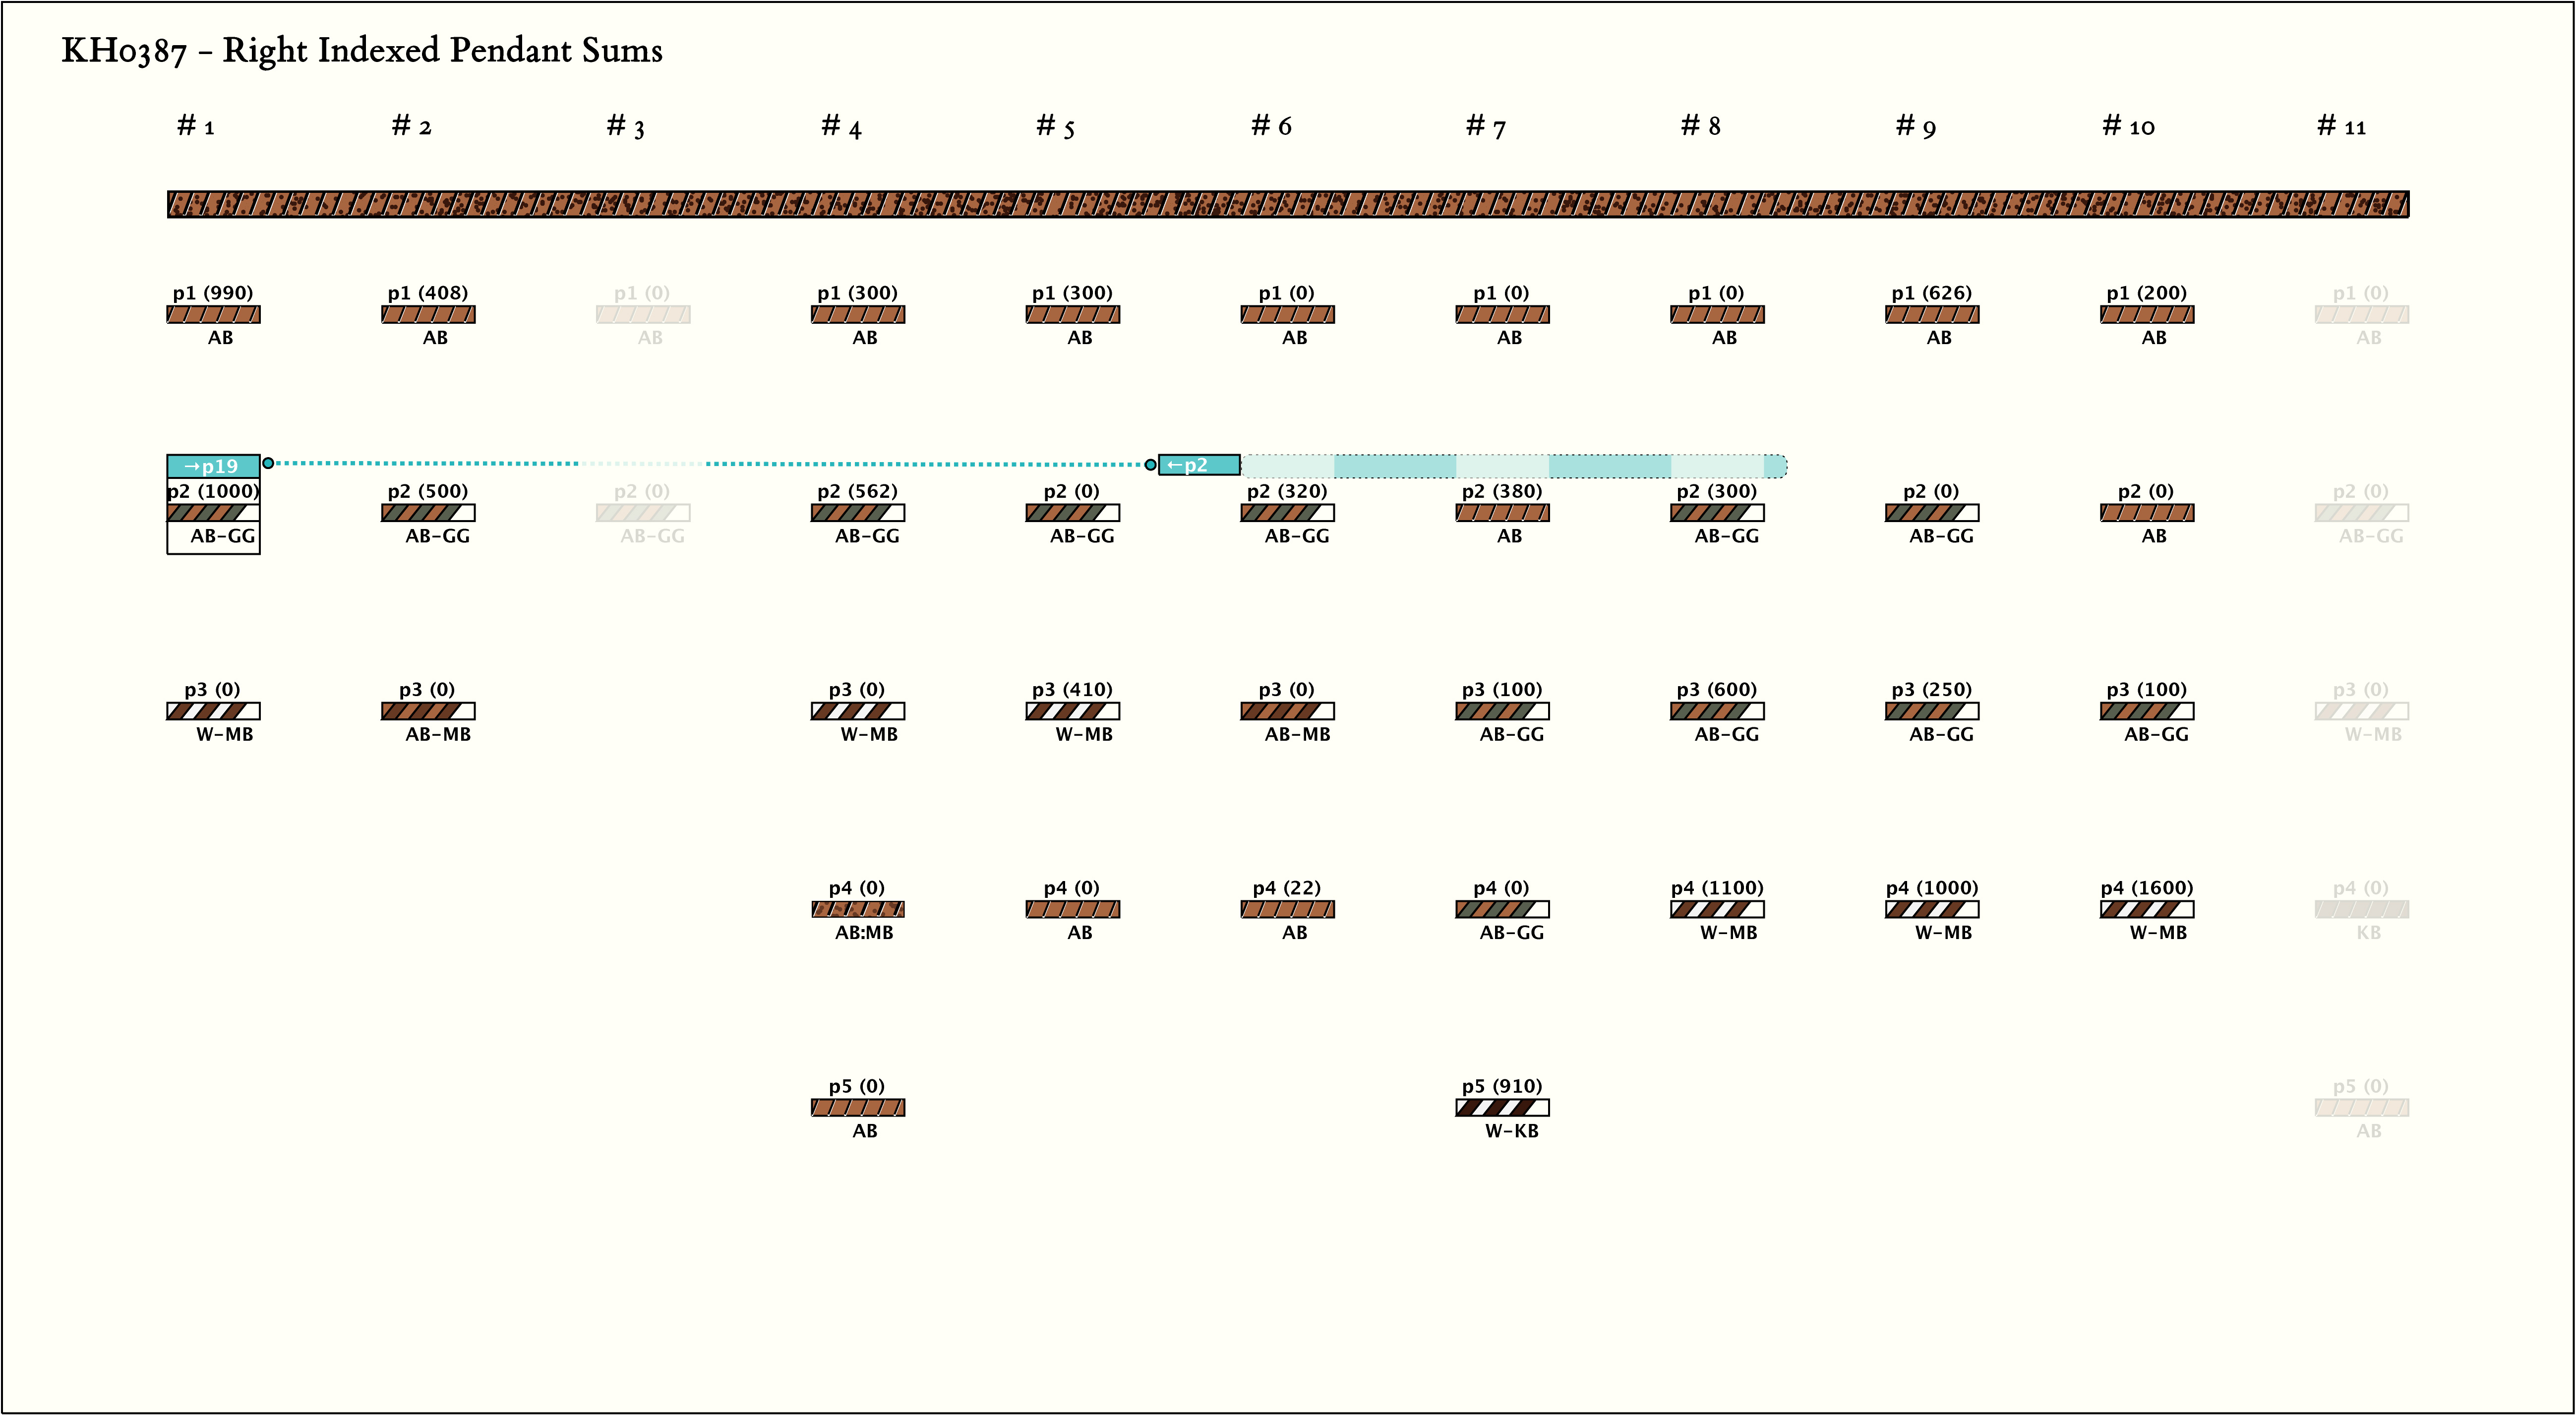Click the p2 (562) AB-GG cord swatch
Image resolution: width=2576 pixels, height=1415 pixels.
[x=857, y=513]
